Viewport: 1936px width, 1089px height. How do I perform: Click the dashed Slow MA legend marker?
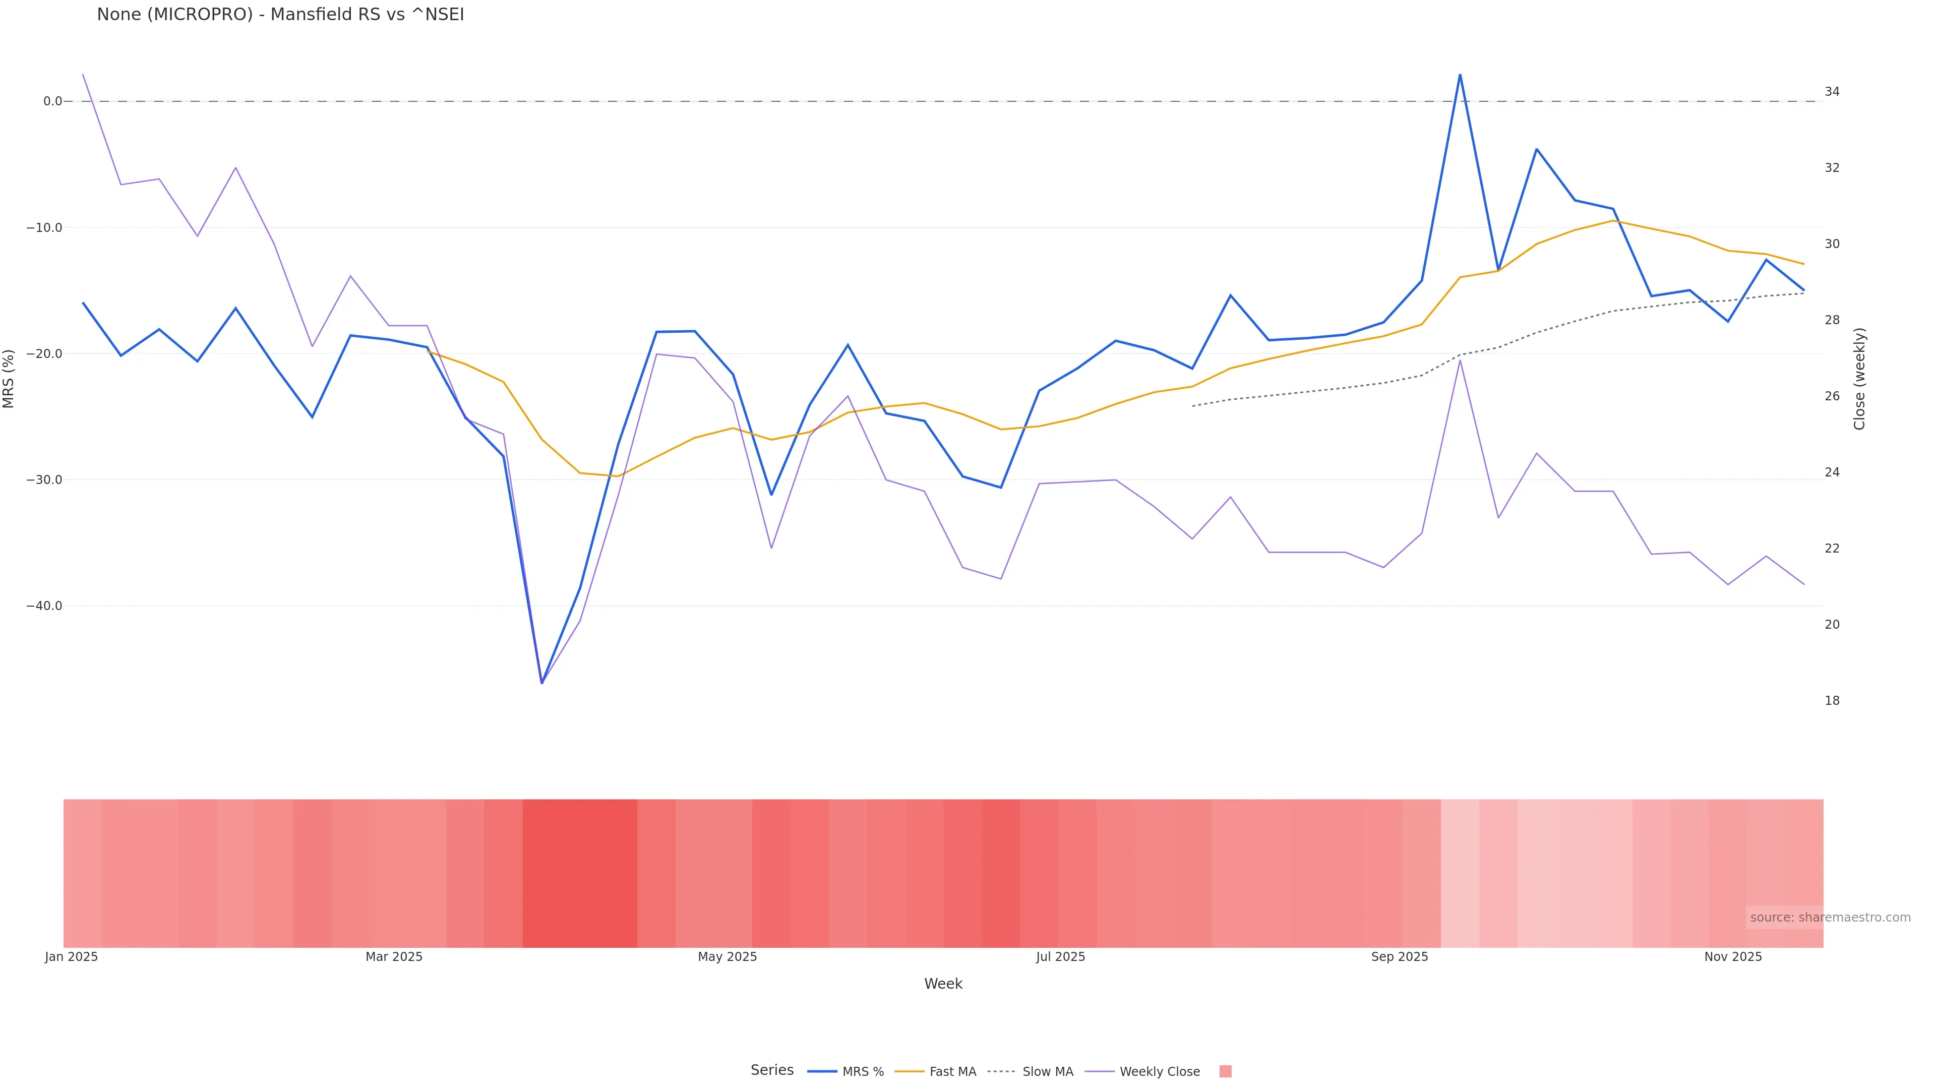1001,1072
